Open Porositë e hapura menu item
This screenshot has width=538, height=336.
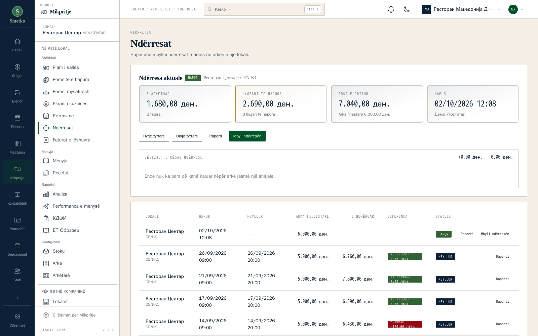pos(77,80)
